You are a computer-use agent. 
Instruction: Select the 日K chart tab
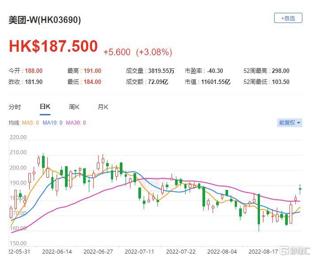[45, 107]
